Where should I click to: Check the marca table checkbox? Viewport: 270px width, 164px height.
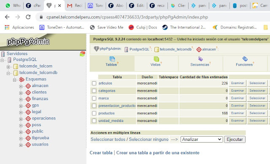pos(94,98)
